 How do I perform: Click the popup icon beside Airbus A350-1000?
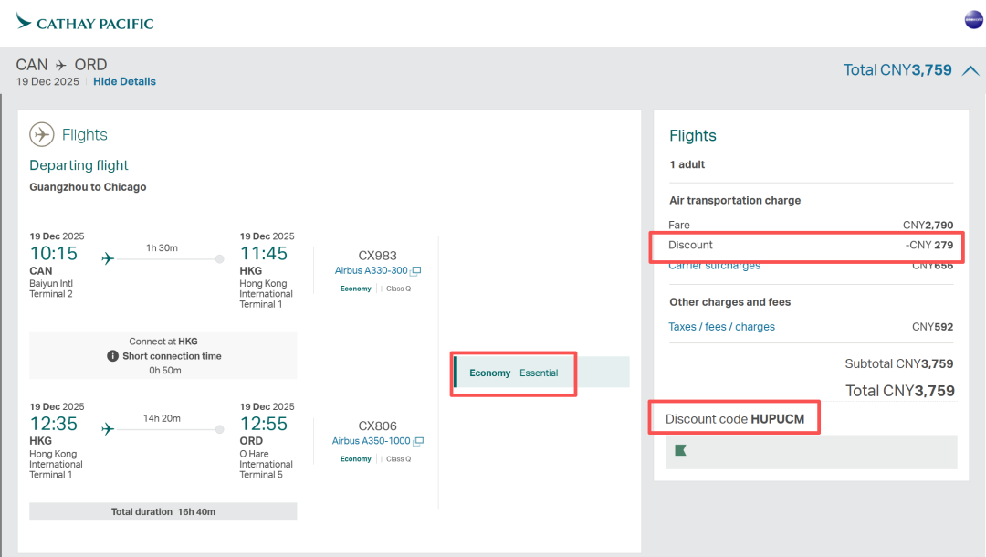point(419,441)
